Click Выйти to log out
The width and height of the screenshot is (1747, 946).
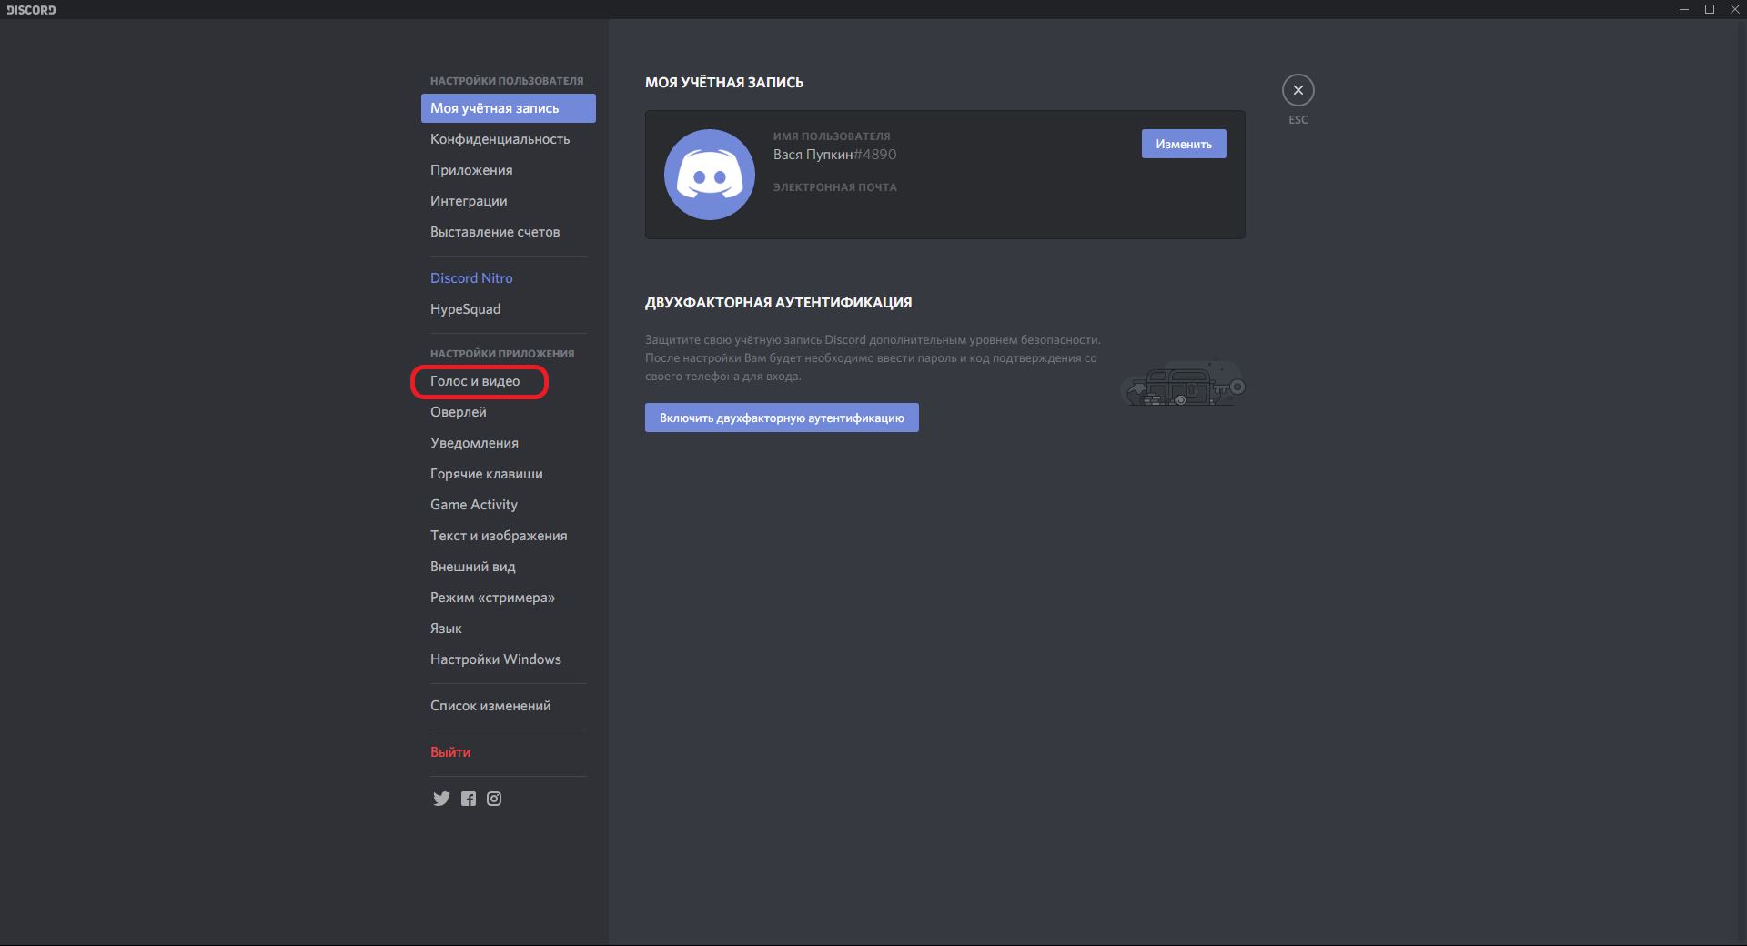pos(509,752)
